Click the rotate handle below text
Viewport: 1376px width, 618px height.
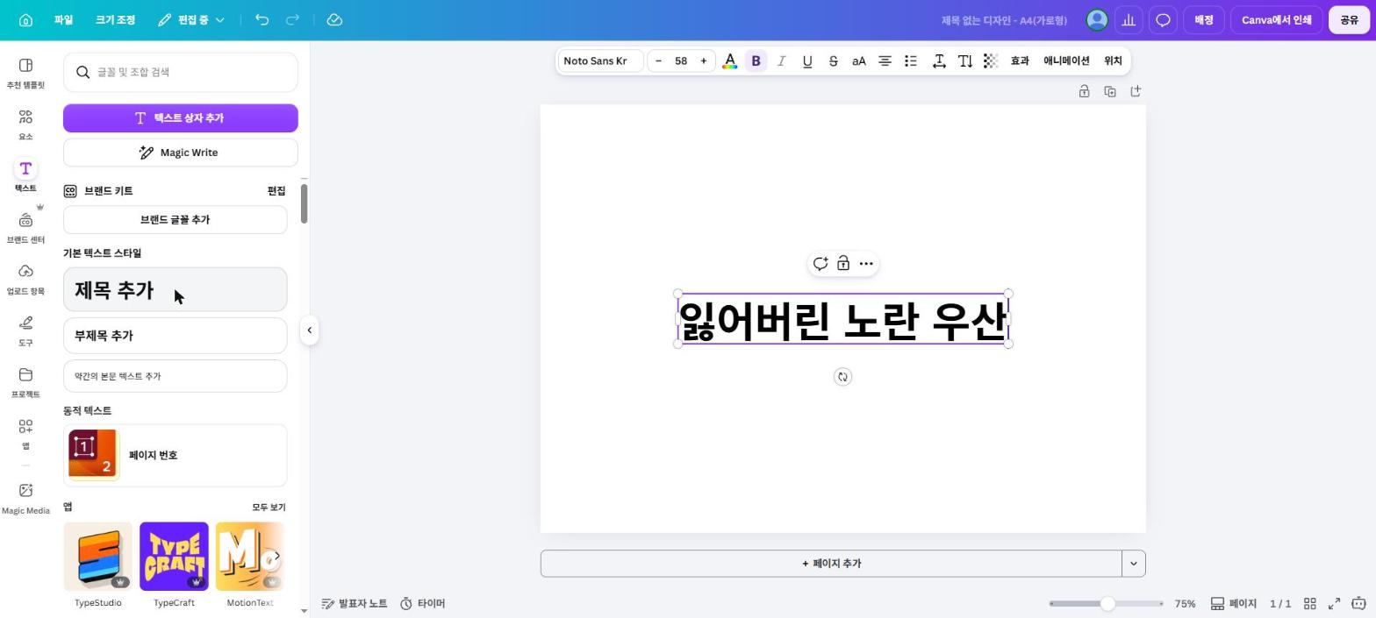[x=842, y=377]
